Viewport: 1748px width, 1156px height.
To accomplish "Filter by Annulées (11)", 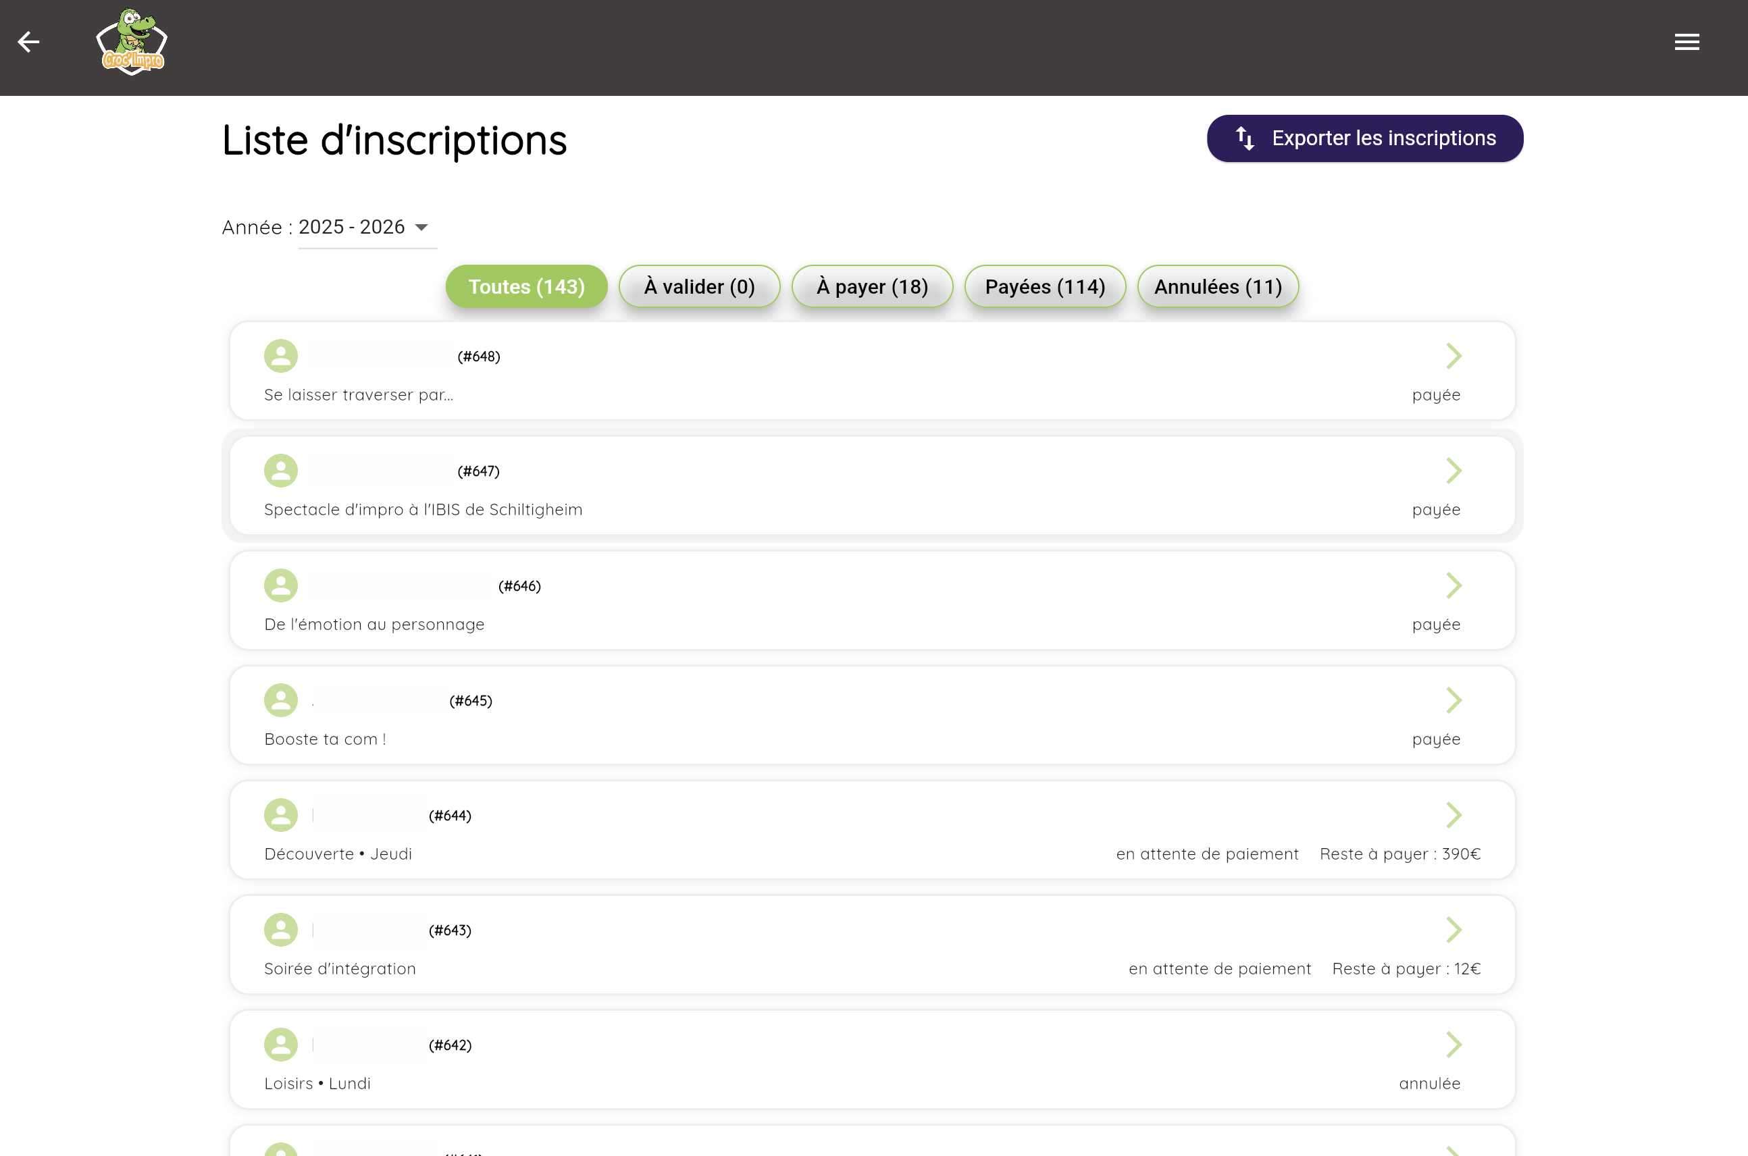I will (1217, 287).
